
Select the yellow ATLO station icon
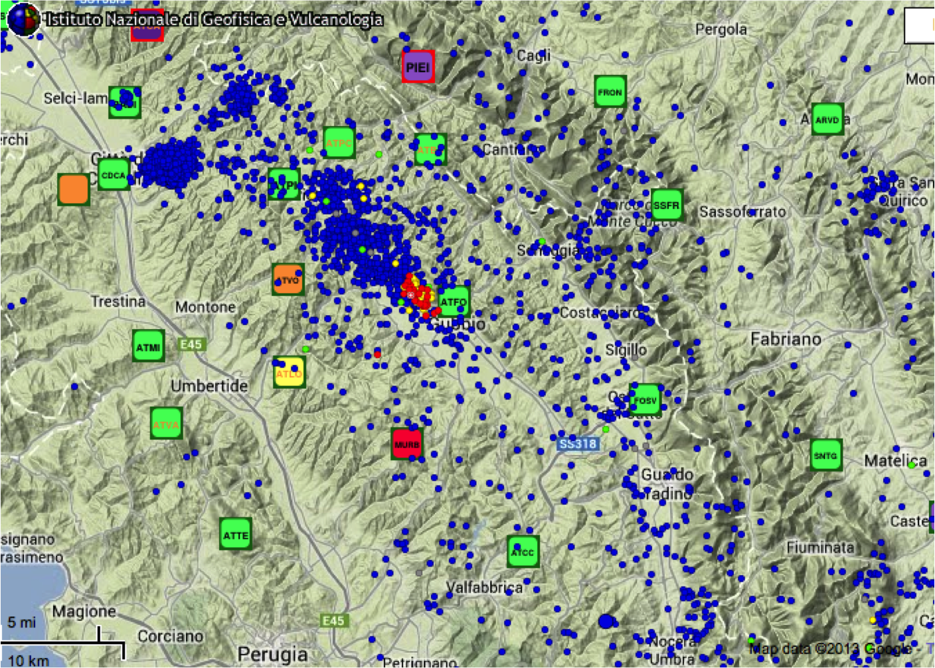point(289,373)
